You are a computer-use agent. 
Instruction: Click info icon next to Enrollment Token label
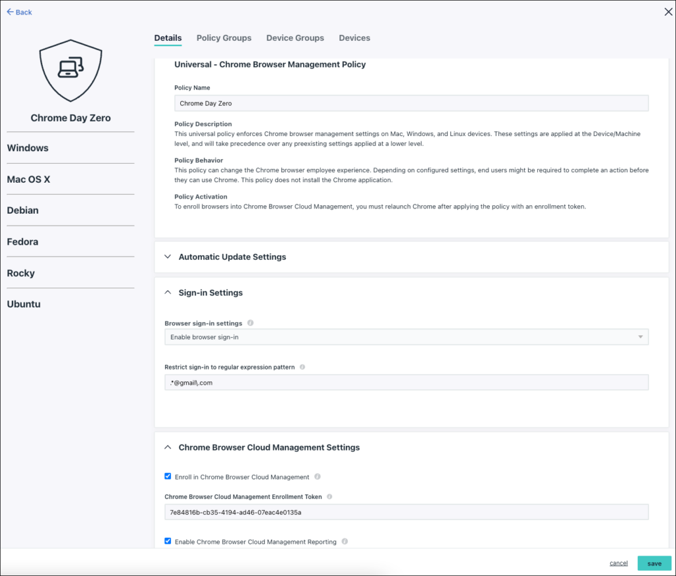coord(329,496)
